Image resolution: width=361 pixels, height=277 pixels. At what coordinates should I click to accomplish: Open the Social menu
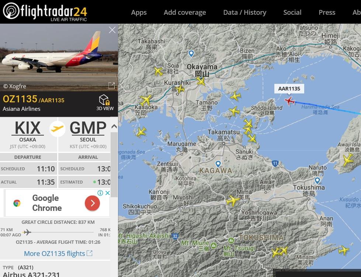tap(292, 13)
